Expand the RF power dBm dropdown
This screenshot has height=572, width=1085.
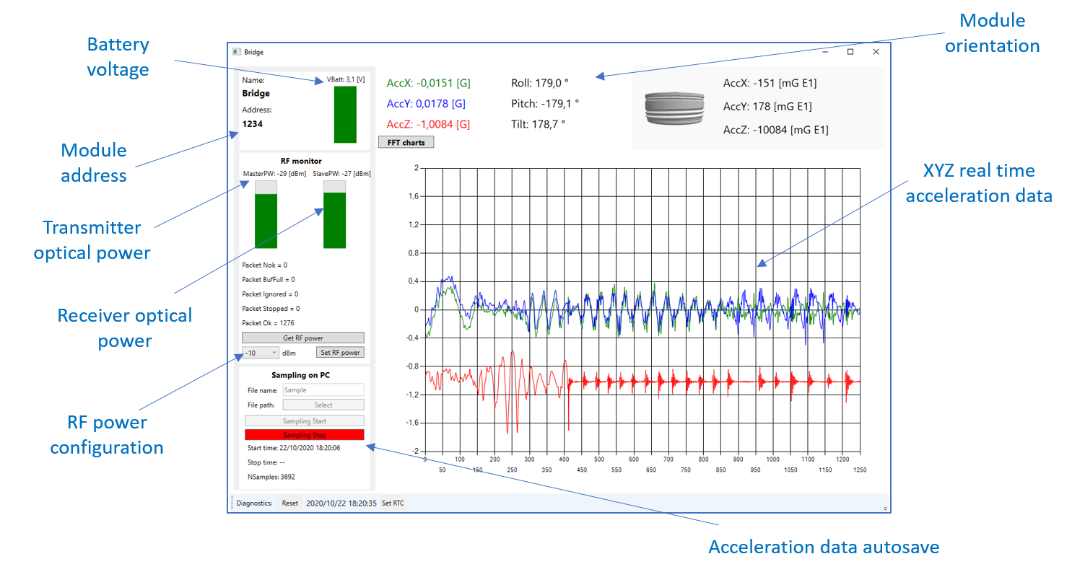261,353
